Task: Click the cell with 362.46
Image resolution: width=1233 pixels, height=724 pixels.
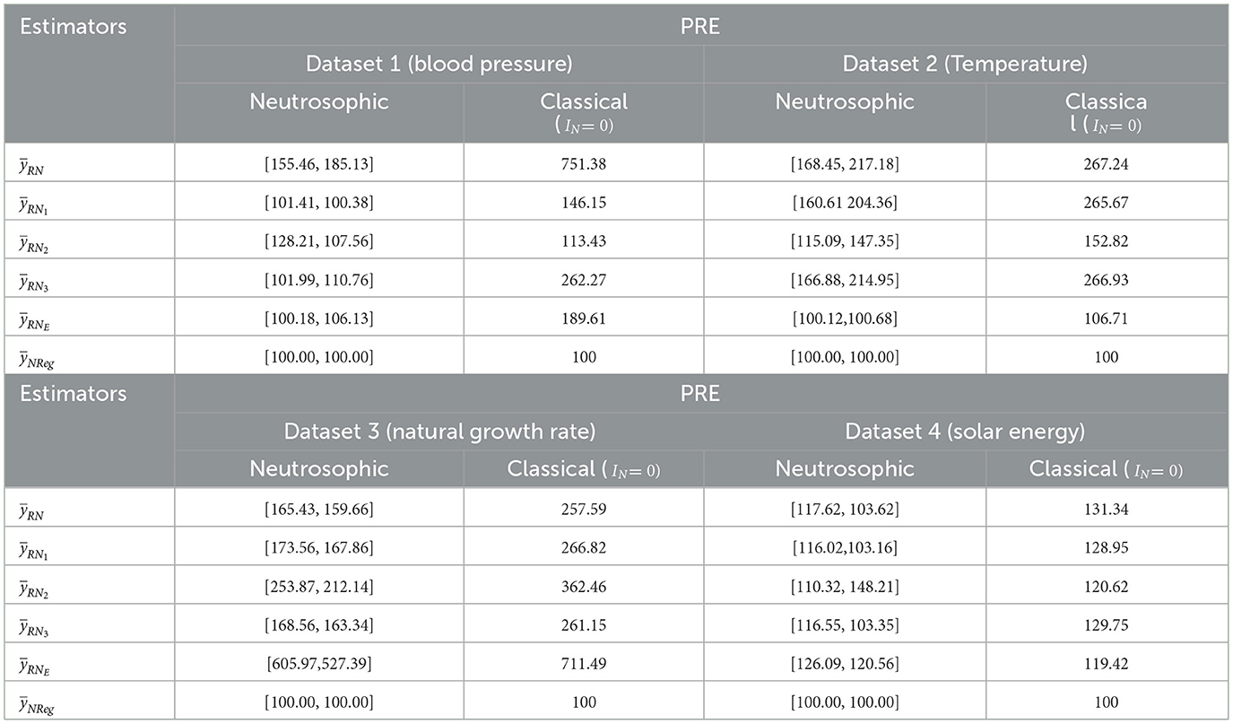Action: point(583,585)
